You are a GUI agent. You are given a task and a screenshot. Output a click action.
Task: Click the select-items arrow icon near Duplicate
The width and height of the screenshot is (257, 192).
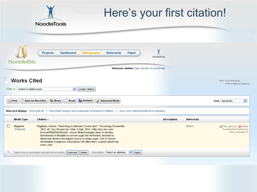pos(9,152)
